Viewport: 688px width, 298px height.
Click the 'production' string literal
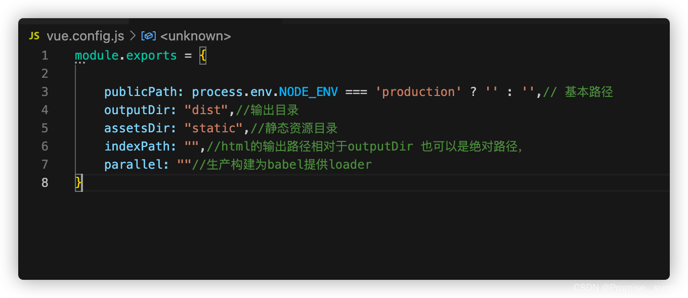(418, 92)
